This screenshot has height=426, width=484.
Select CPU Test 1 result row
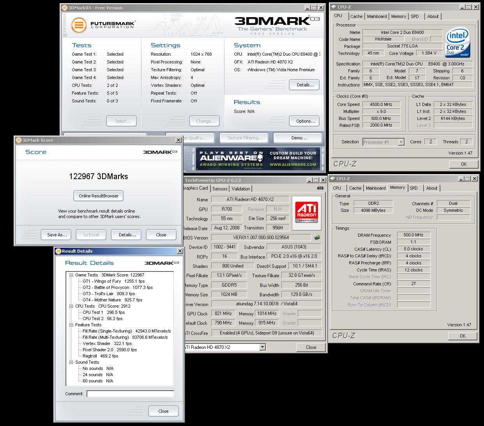point(104,312)
